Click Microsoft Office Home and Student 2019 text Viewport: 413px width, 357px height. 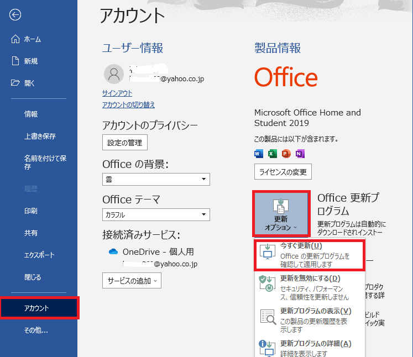pyautogui.click(x=307, y=118)
